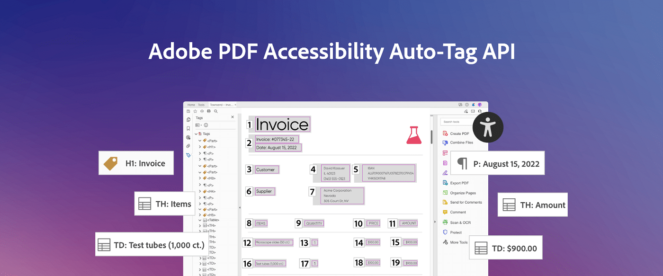Open the Protect tool
This screenshot has width=663, height=276.
pos(456,232)
